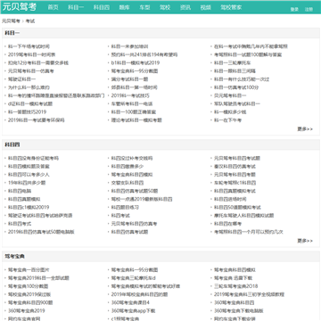Open link 360驾考宝典app下载
The image size is (321, 321).
pos(133,310)
